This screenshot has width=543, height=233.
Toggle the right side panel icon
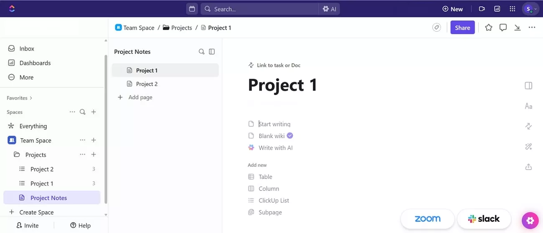coord(528,85)
